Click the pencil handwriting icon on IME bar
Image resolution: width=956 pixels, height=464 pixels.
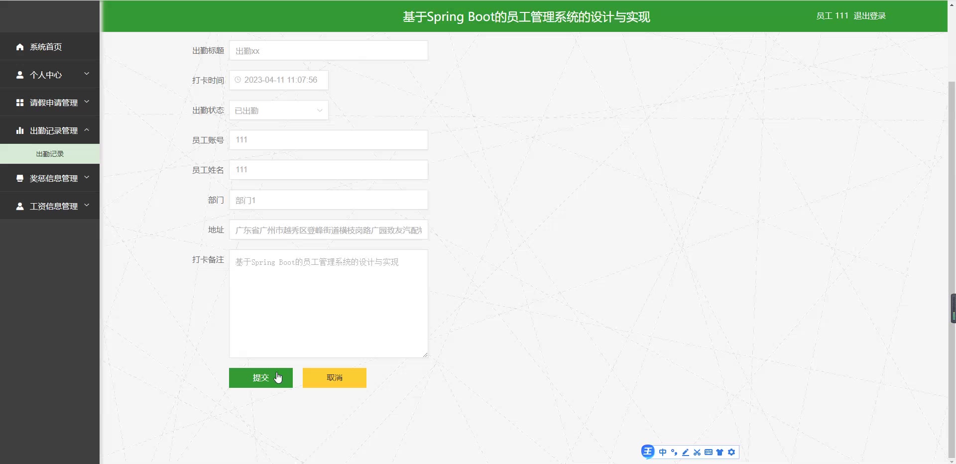pos(686,452)
